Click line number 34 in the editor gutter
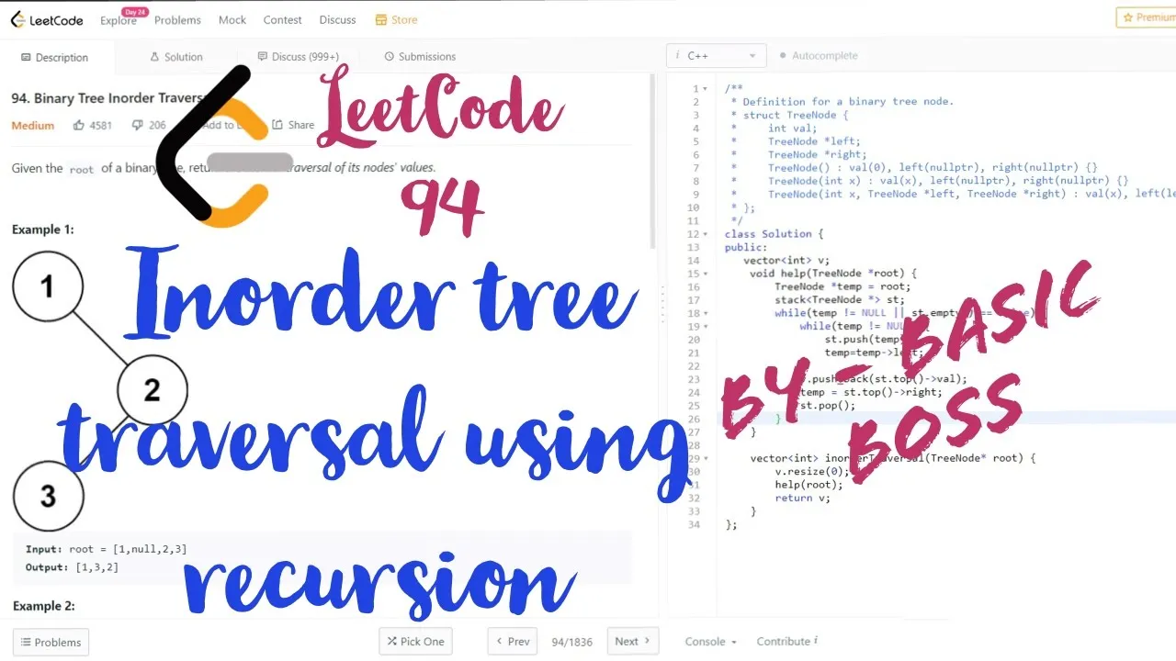 pos(694,524)
